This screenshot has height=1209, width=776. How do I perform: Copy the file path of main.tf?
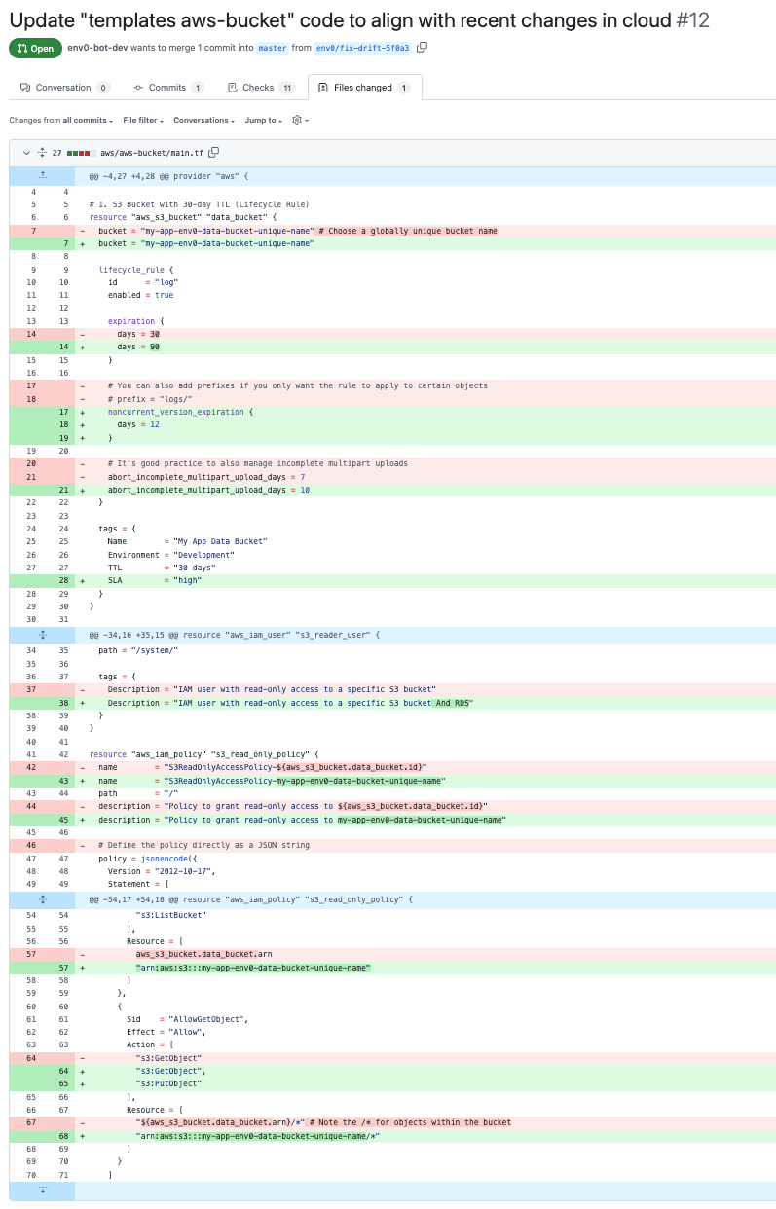coord(214,152)
